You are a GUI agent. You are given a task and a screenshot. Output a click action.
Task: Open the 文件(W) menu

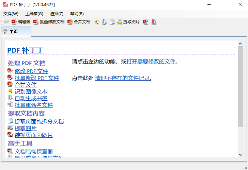click(x=11, y=14)
